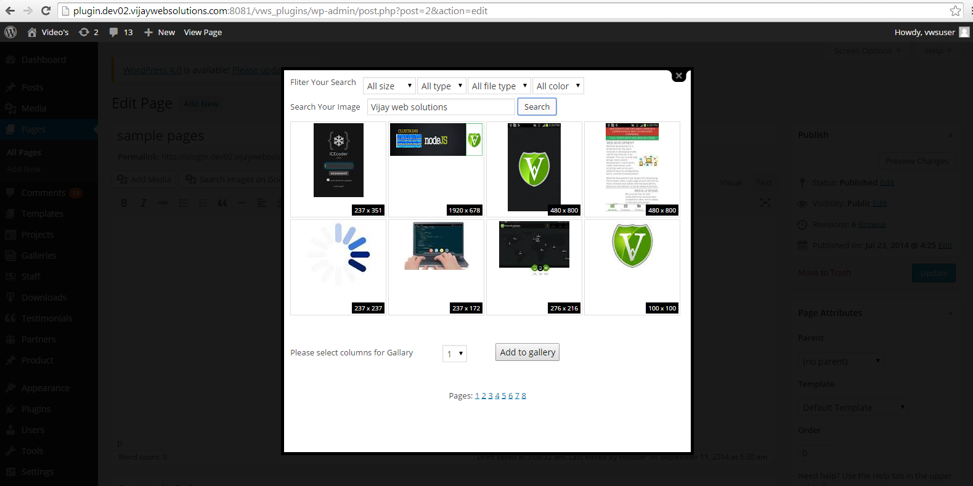
Task: Expand the Help tab
Action: click(938, 51)
